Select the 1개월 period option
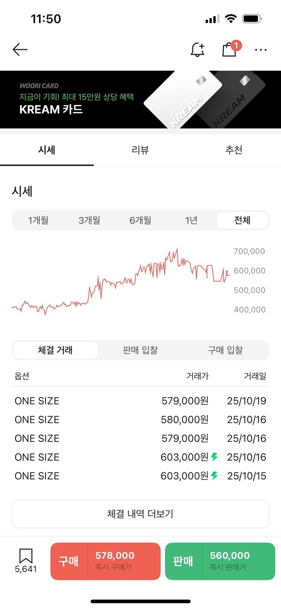 click(x=39, y=220)
